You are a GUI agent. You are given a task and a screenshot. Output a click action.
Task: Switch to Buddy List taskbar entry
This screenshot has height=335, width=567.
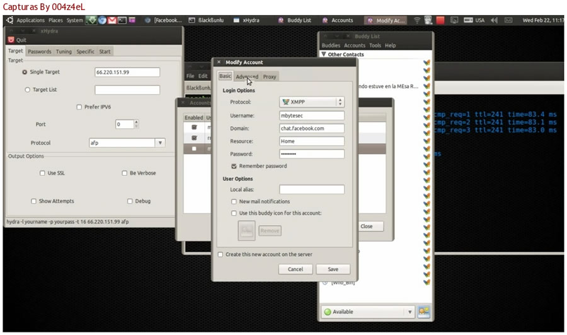tap(294, 20)
